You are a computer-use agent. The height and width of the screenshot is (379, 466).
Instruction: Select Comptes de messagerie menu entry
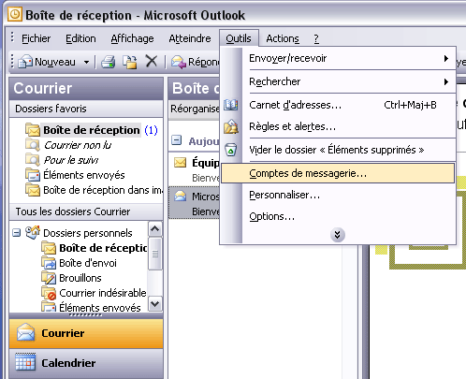pyautogui.click(x=338, y=173)
